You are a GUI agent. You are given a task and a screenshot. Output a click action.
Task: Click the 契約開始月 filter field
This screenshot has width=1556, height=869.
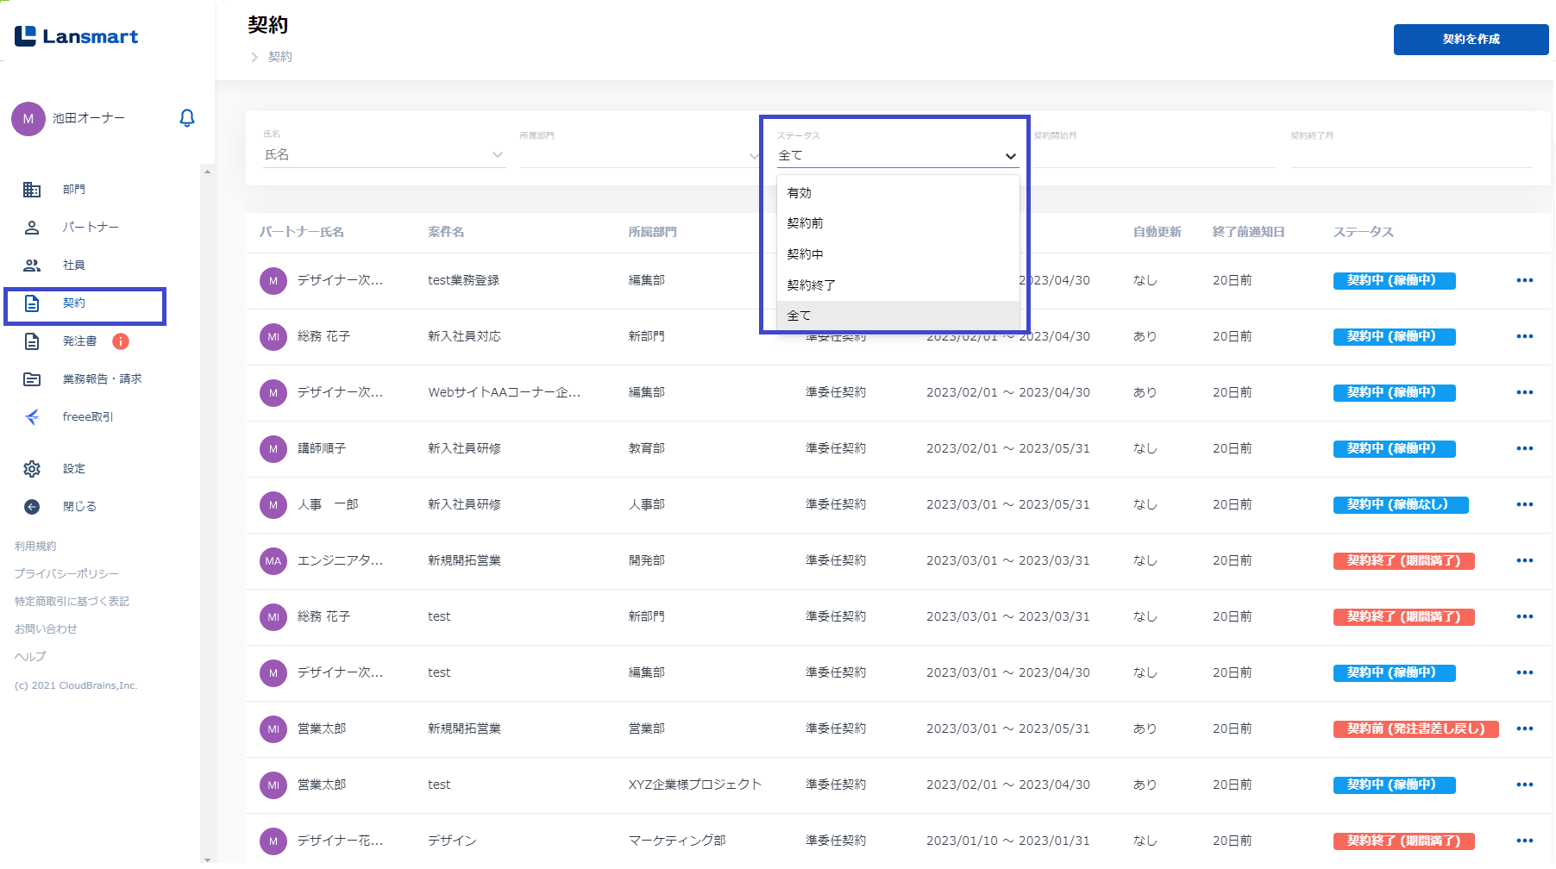point(1153,155)
